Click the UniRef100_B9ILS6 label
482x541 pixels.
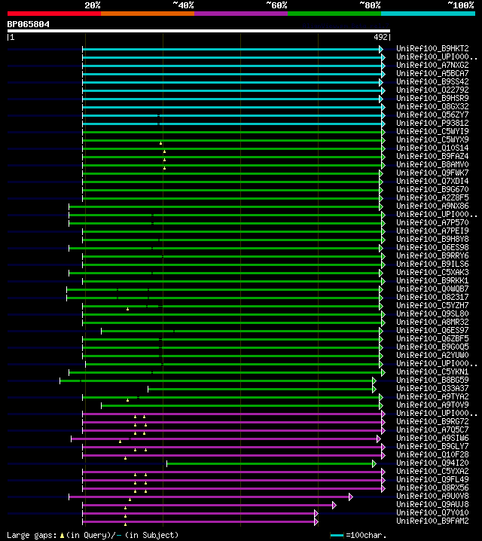pyautogui.click(x=432, y=264)
